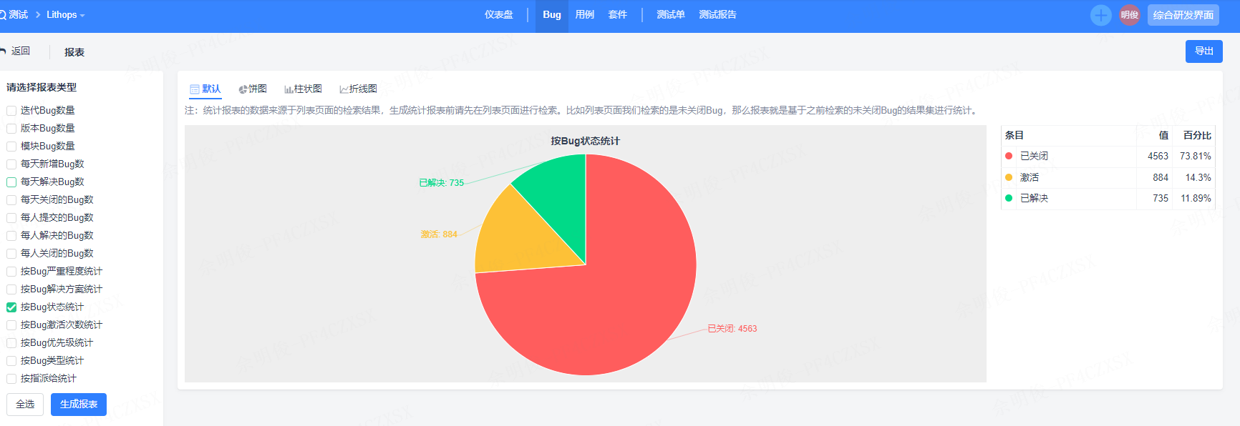Screen dimensions: 1240x426
Task: Click the 返回 back arrow
Action: [3, 51]
